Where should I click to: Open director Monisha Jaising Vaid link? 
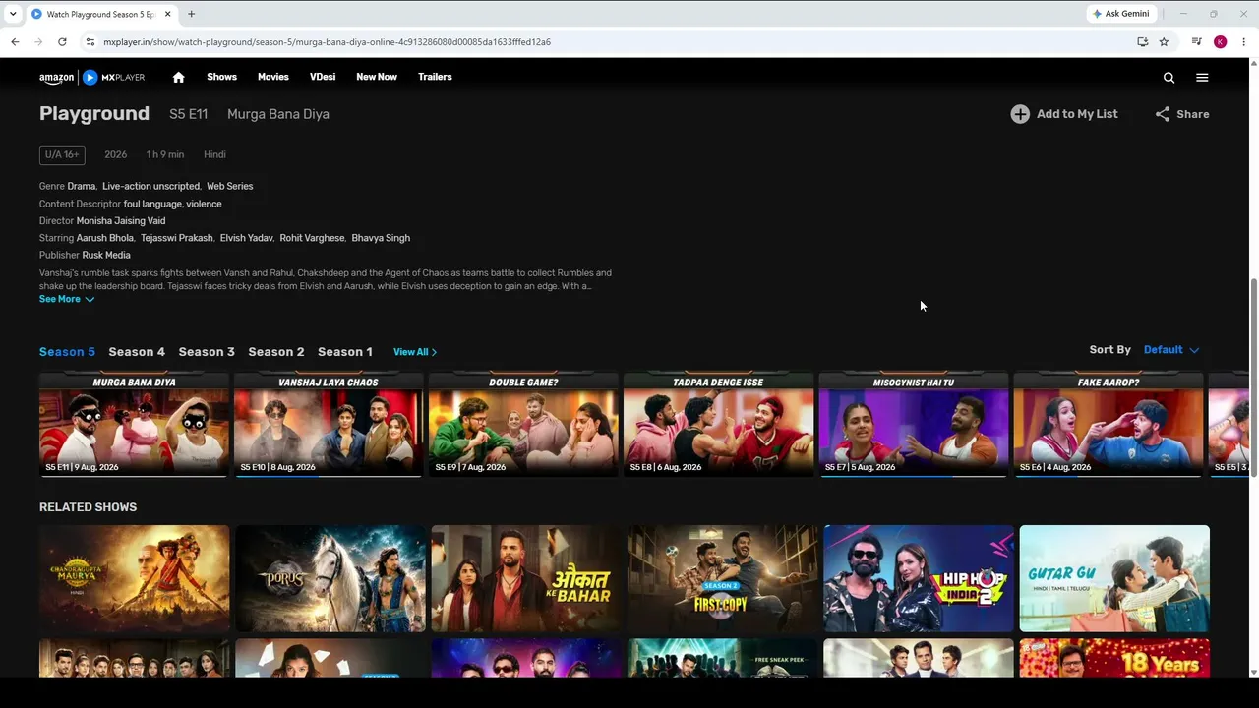click(121, 221)
